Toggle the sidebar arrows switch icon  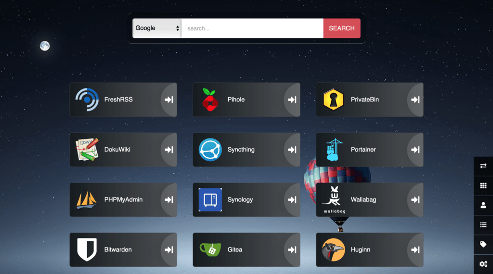tap(483, 166)
